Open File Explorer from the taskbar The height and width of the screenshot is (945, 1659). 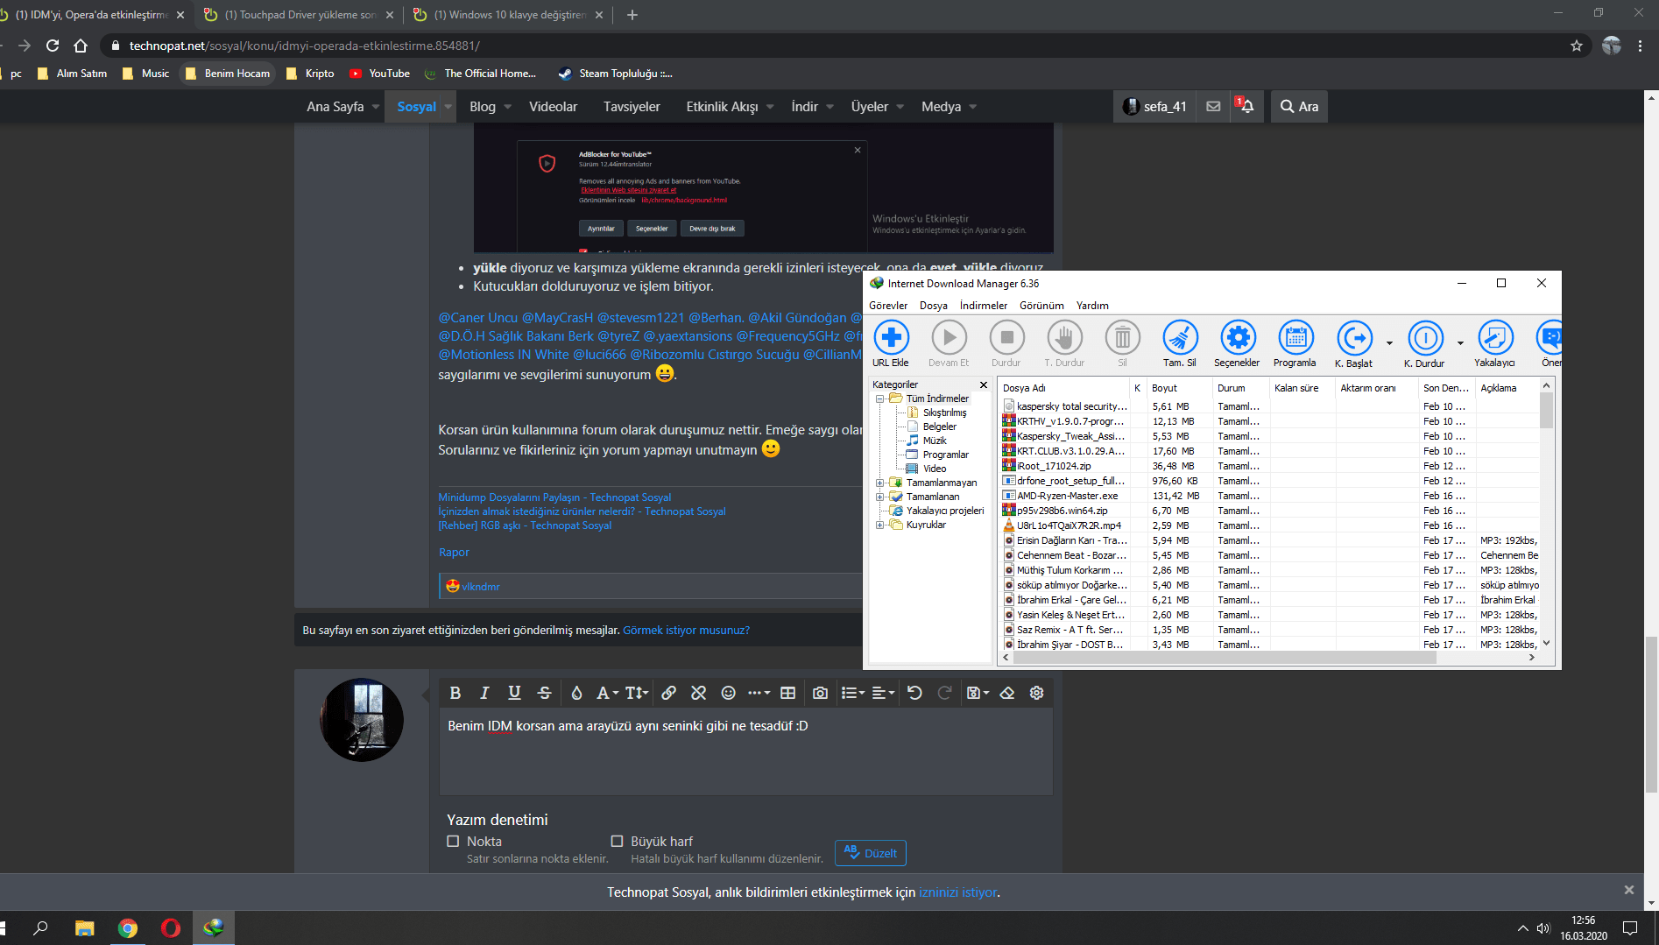85,928
